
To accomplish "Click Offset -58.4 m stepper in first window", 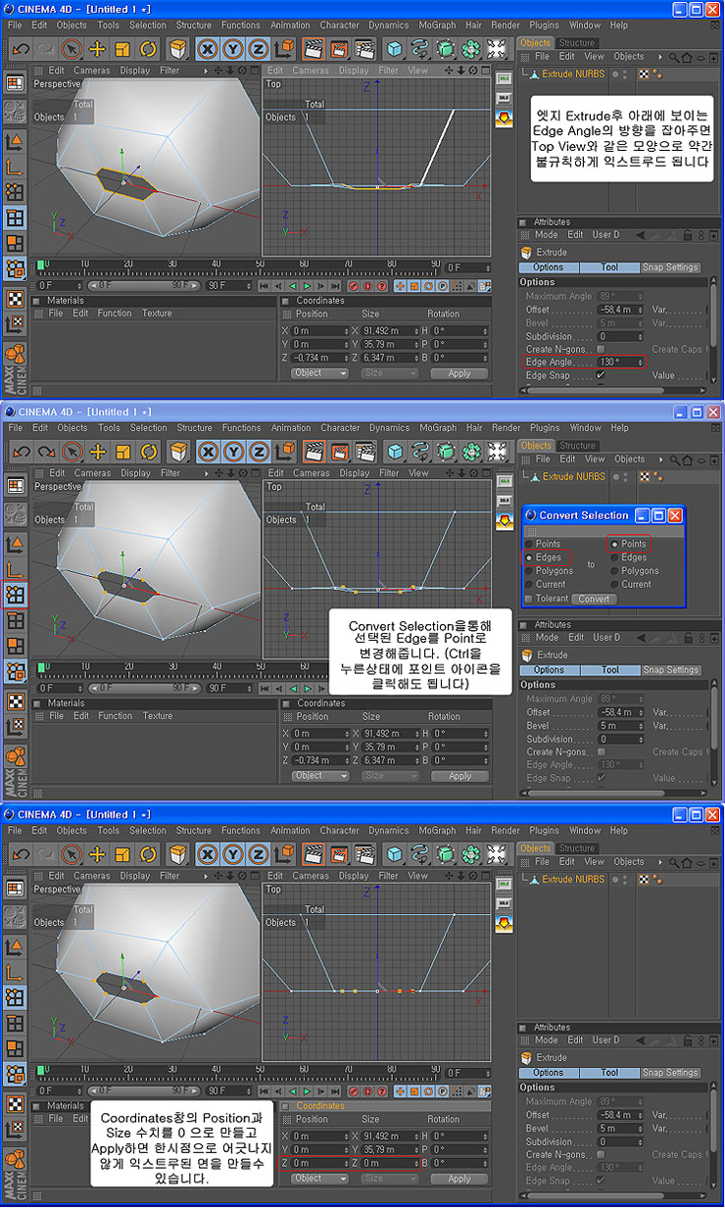I will [x=641, y=310].
